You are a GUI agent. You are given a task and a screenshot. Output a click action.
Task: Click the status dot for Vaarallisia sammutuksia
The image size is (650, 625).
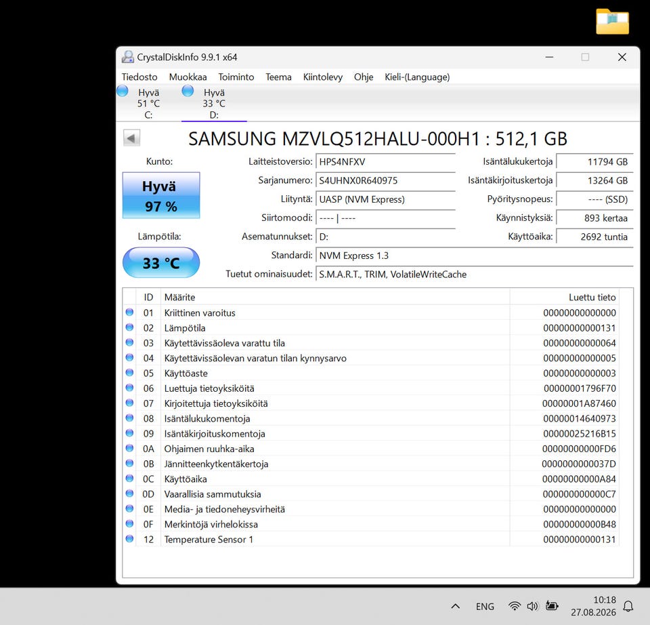point(130,493)
